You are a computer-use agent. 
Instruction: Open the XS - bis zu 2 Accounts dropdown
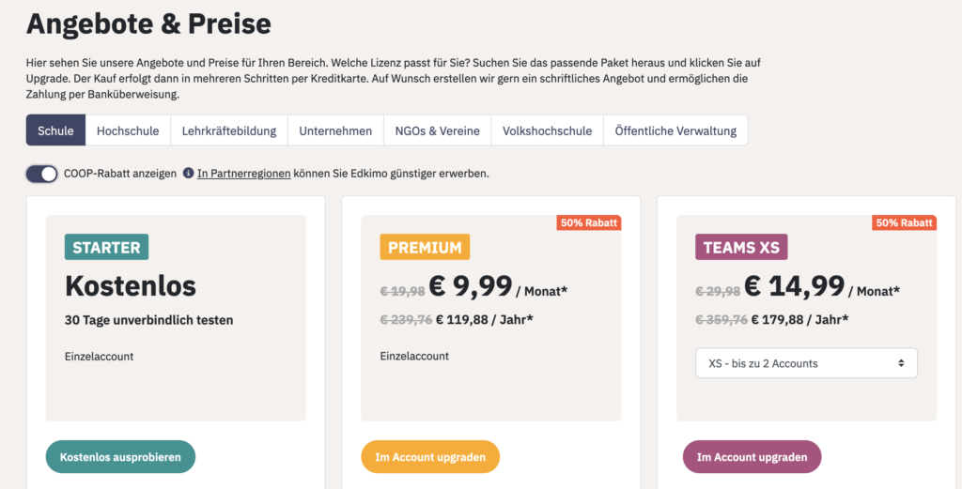pos(806,363)
